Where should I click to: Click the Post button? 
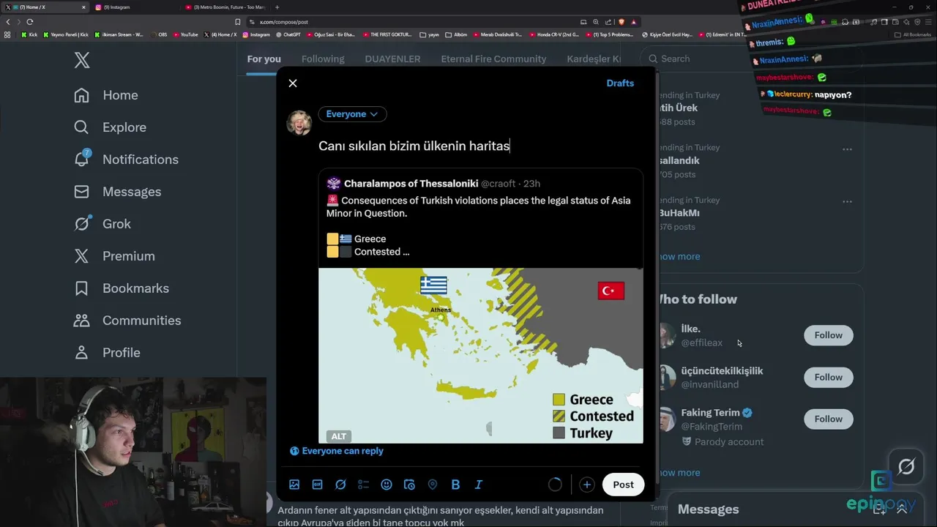(x=623, y=485)
